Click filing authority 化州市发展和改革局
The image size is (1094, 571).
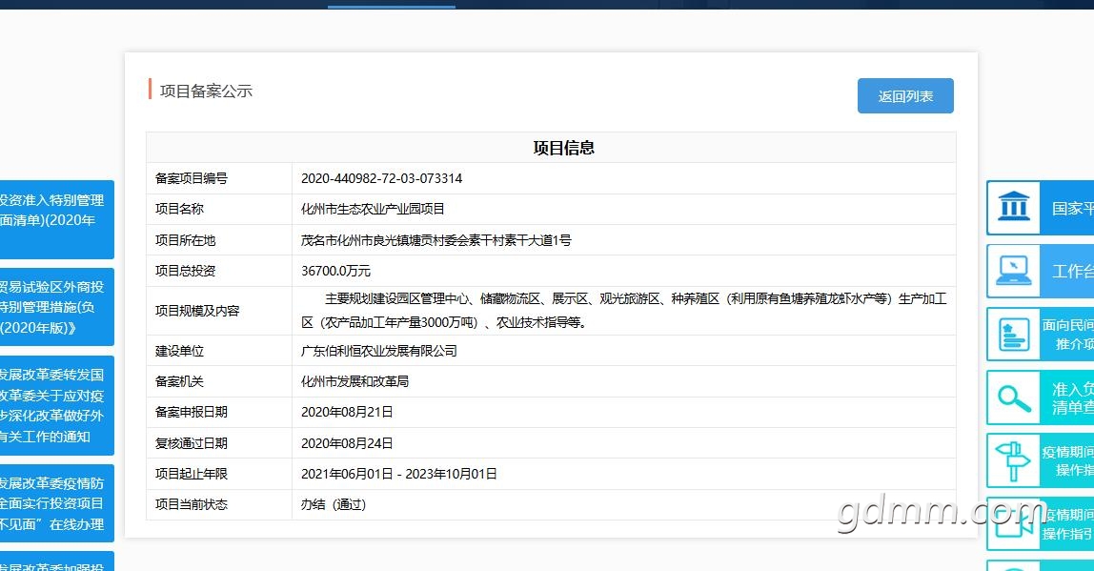pyautogui.click(x=355, y=381)
